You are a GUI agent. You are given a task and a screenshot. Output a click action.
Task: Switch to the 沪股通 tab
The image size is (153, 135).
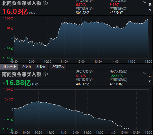26,67
